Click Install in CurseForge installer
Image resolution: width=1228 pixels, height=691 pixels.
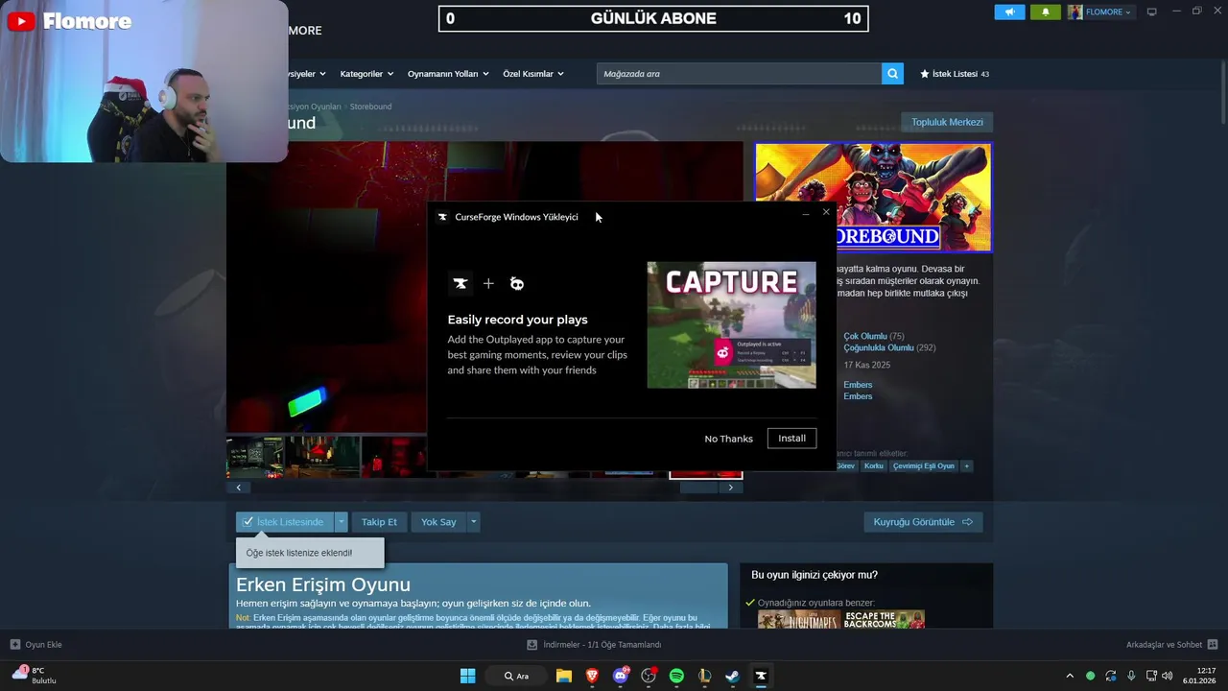click(x=791, y=438)
